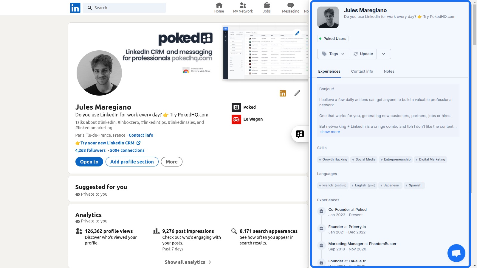The image size is (477, 268).
Task: Expand bio with show more
Action: tap(330, 132)
